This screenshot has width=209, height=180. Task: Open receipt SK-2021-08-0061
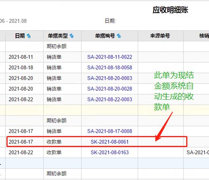pyautogui.click(x=110, y=142)
